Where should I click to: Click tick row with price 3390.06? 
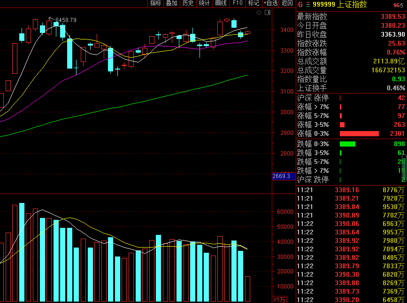coord(351,224)
